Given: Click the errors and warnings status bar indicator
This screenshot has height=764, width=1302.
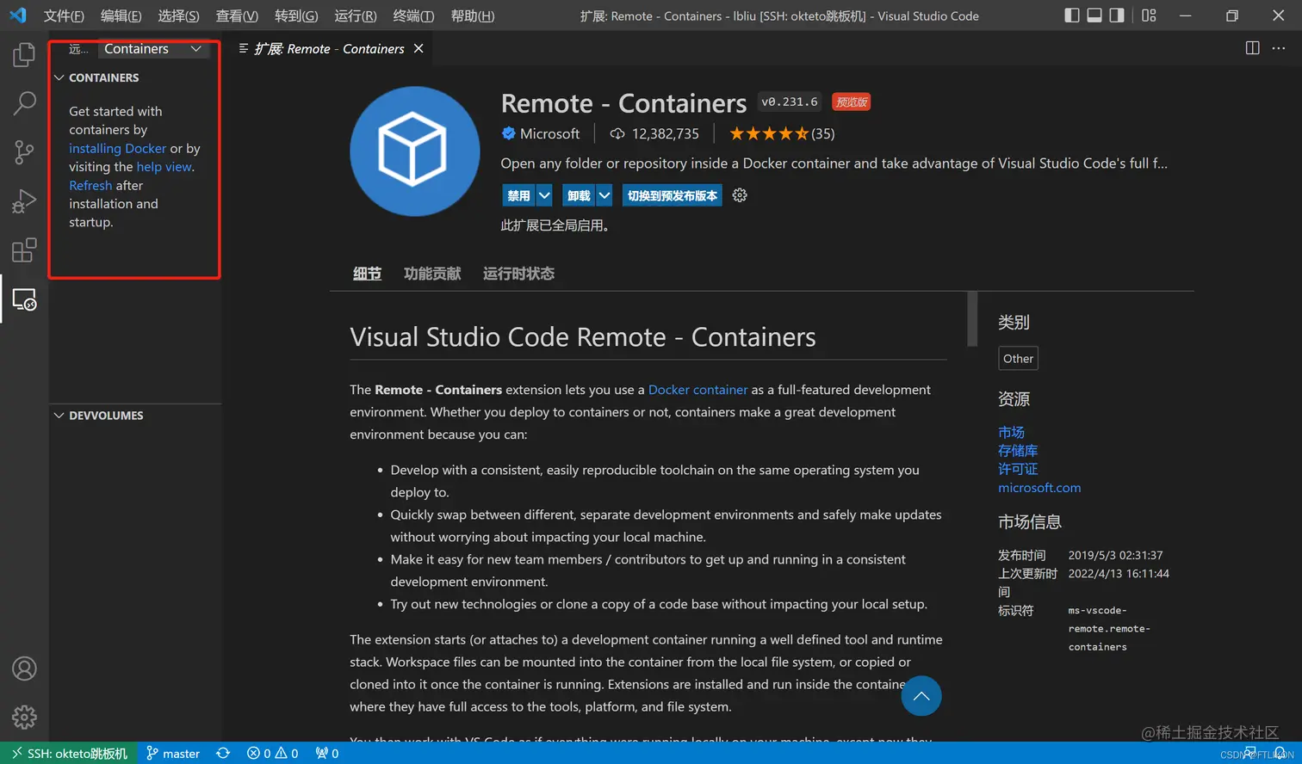Looking at the screenshot, I should (x=272, y=753).
